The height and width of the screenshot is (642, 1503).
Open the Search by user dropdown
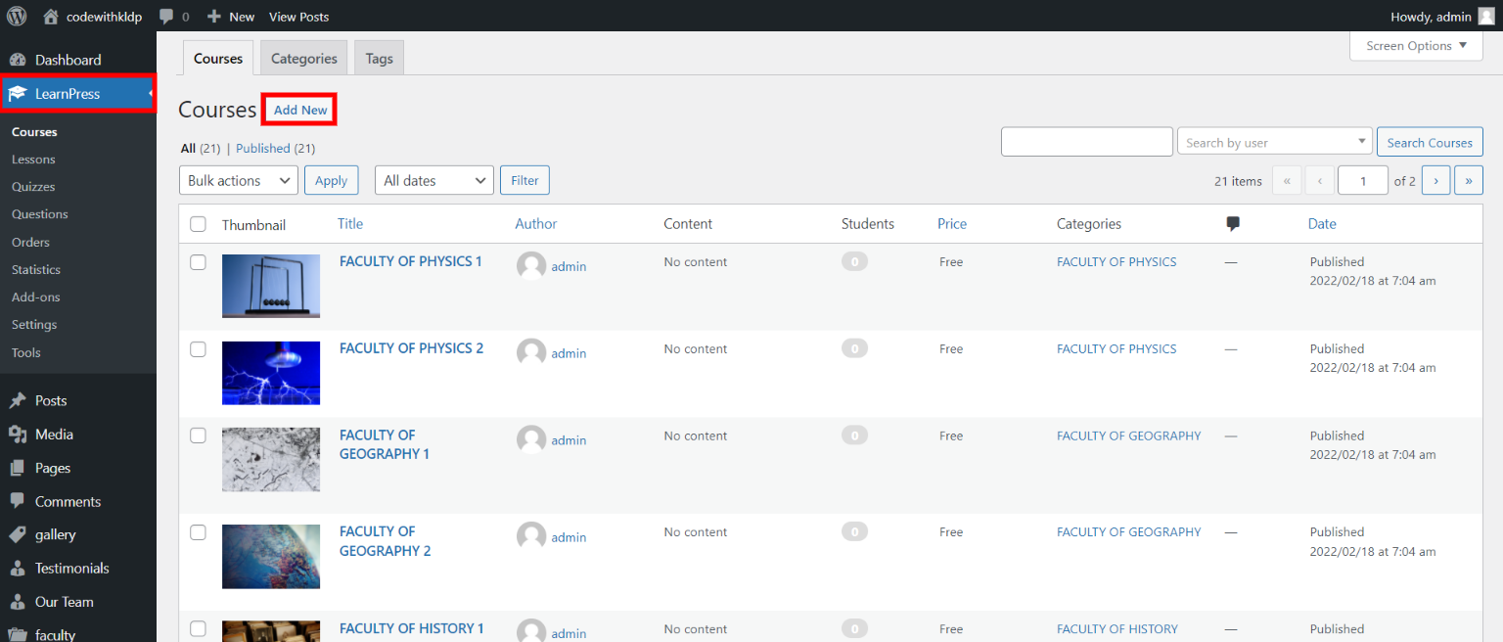1274,142
